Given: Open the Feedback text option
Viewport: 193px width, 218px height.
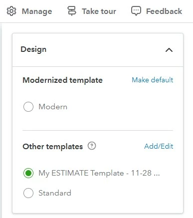Looking at the screenshot, I should [x=164, y=11].
